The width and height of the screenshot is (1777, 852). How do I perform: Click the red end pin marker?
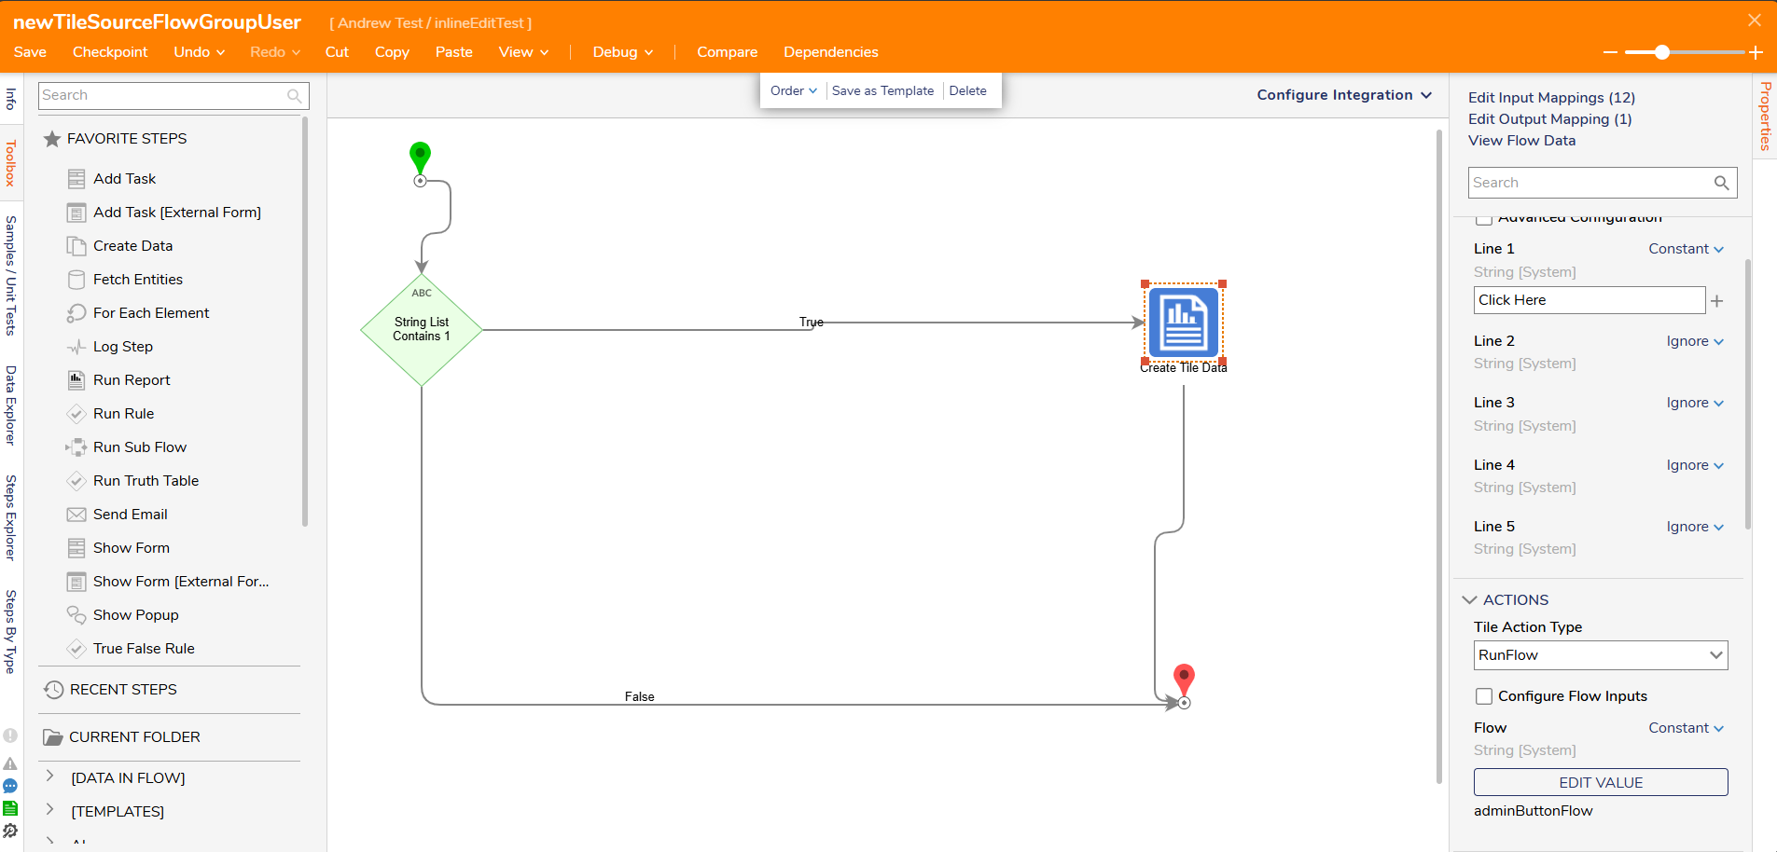click(1184, 679)
